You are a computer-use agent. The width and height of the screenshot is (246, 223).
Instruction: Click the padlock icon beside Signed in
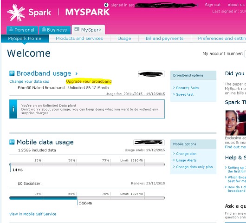106,5
